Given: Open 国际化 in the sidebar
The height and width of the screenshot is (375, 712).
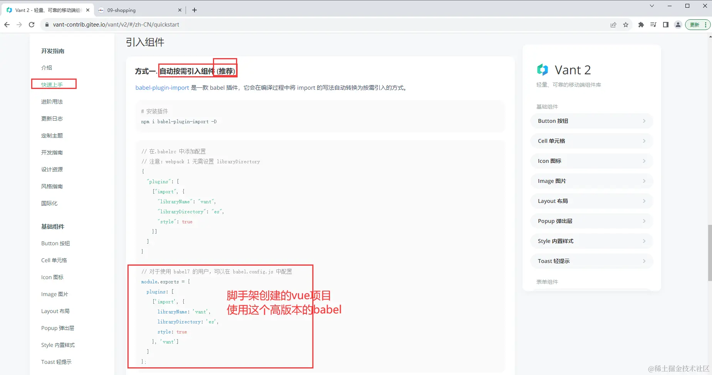Looking at the screenshot, I should coord(49,203).
